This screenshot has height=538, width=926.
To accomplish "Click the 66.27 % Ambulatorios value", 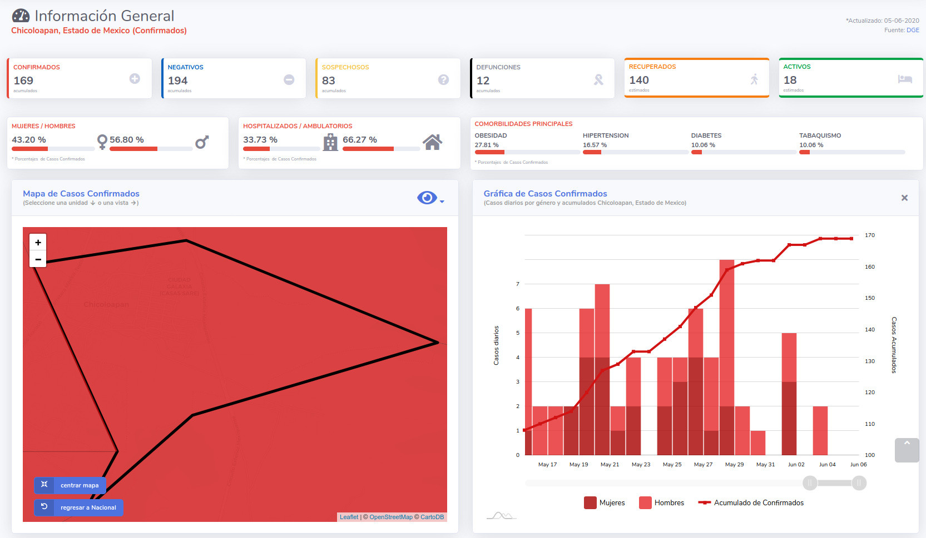I will coord(360,140).
